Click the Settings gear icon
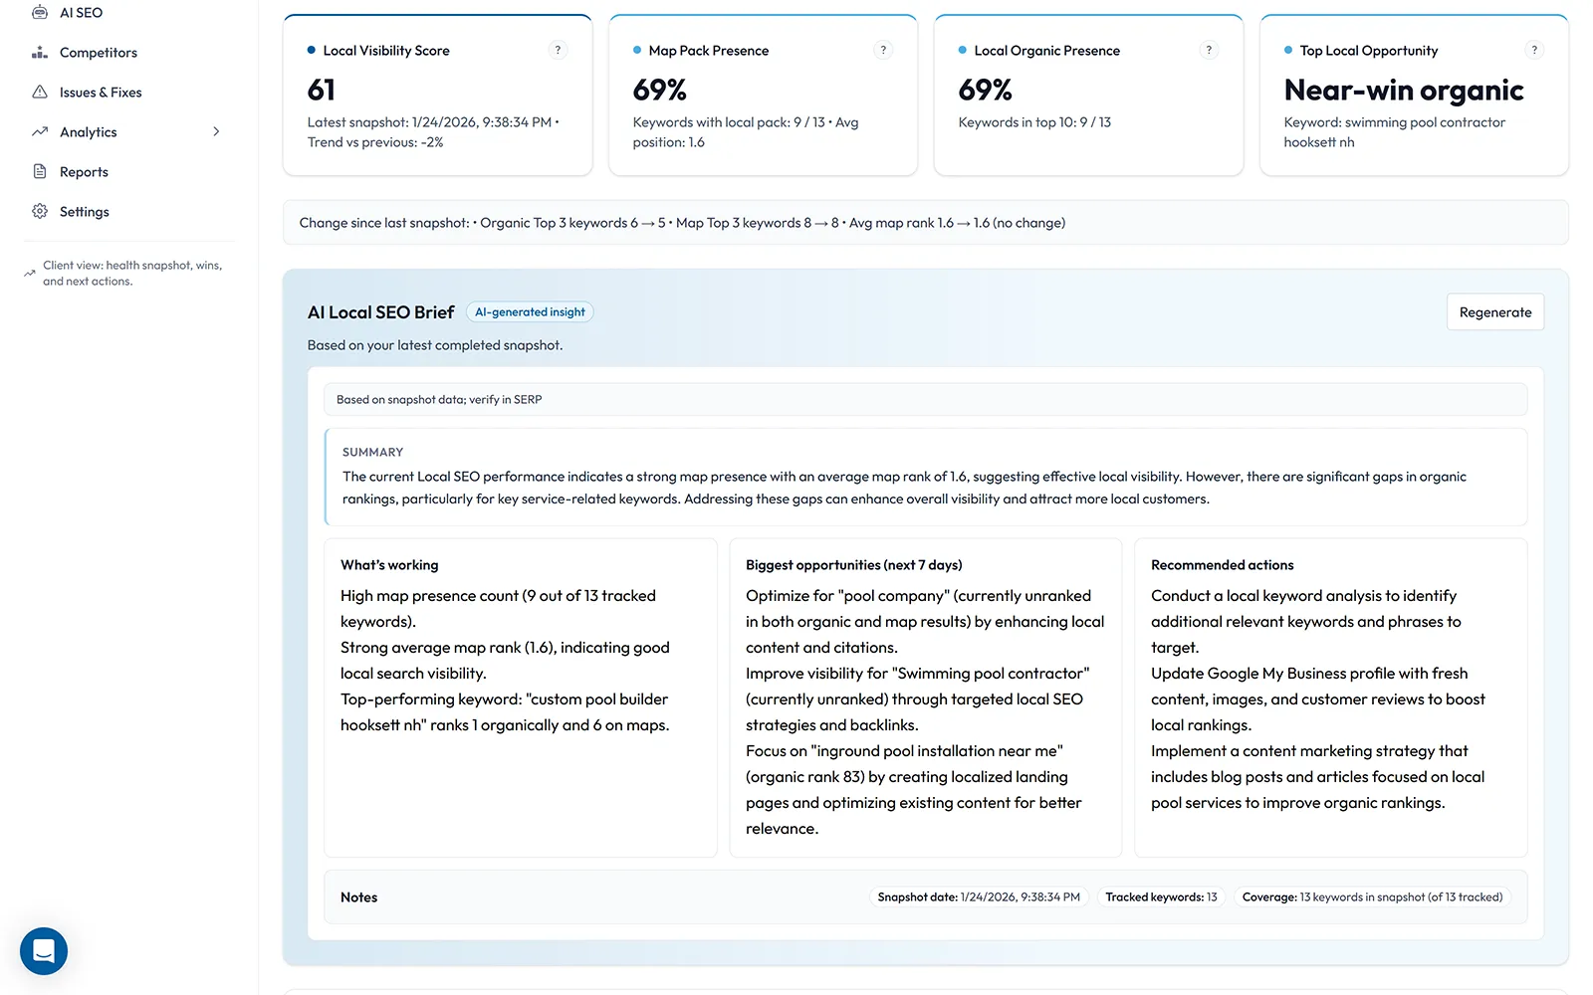Image resolution: width=1593 pixels, height=995 pixels. [39, 211]
